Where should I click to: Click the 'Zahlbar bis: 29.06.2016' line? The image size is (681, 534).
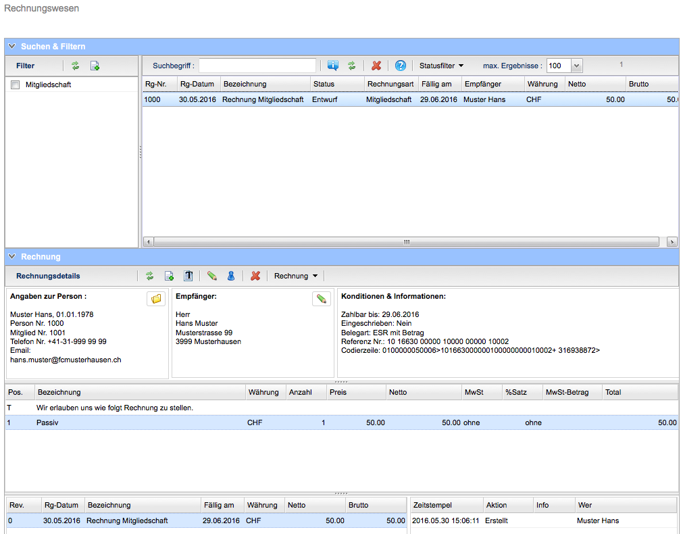click(x=380, y=314)
